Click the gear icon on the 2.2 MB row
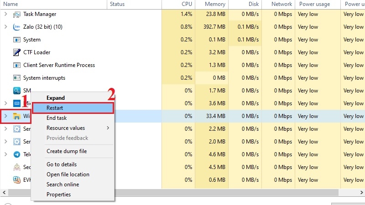 coord(17,129)
